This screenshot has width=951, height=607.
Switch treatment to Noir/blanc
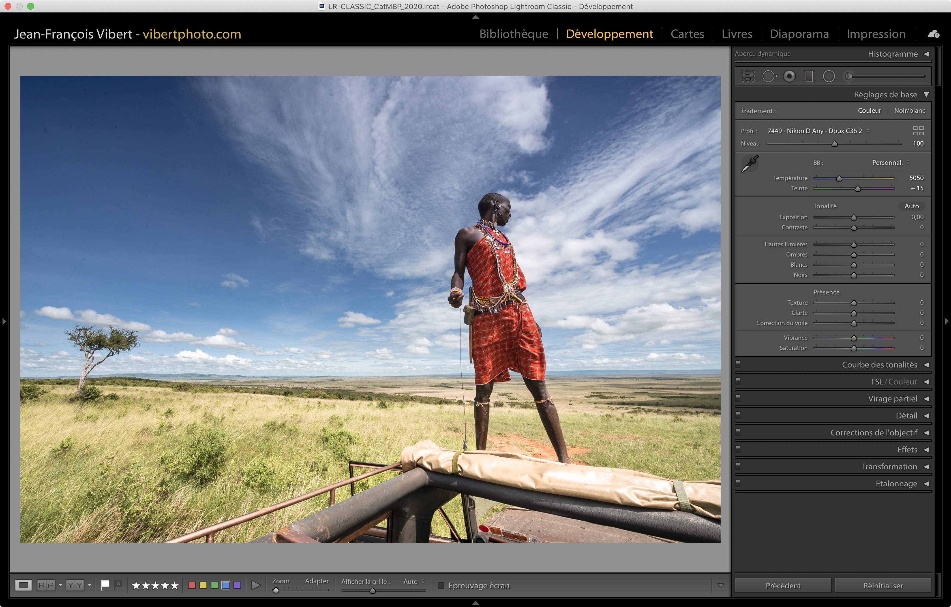[x=909, y=111]
